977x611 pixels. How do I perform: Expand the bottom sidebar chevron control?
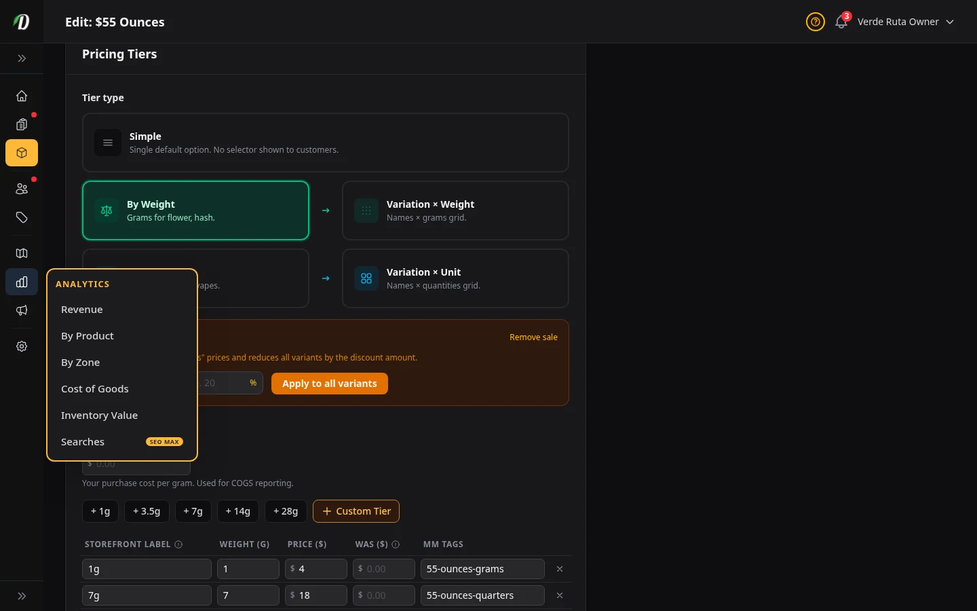coord(21,595)
